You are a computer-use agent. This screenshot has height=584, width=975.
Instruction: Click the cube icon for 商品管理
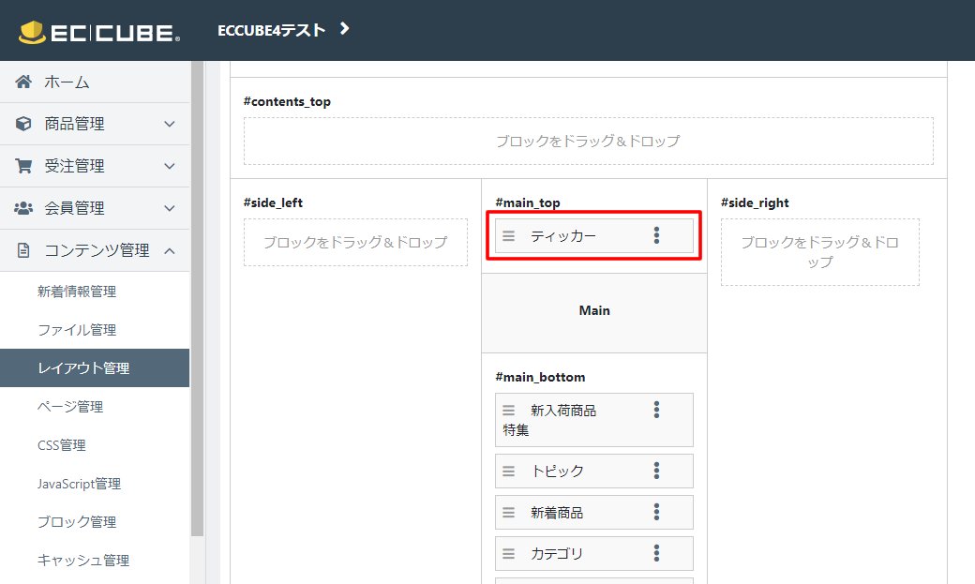click(x=23, y=124)
